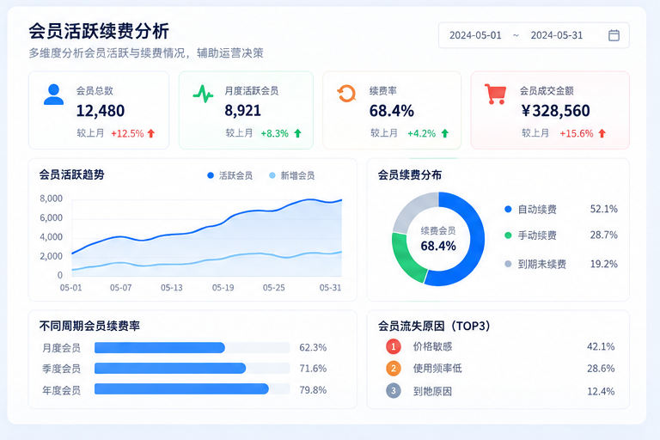Viewport: 660px width, 440px height.
Task: Click the 42.1% churn percentage
Action: 601,346
